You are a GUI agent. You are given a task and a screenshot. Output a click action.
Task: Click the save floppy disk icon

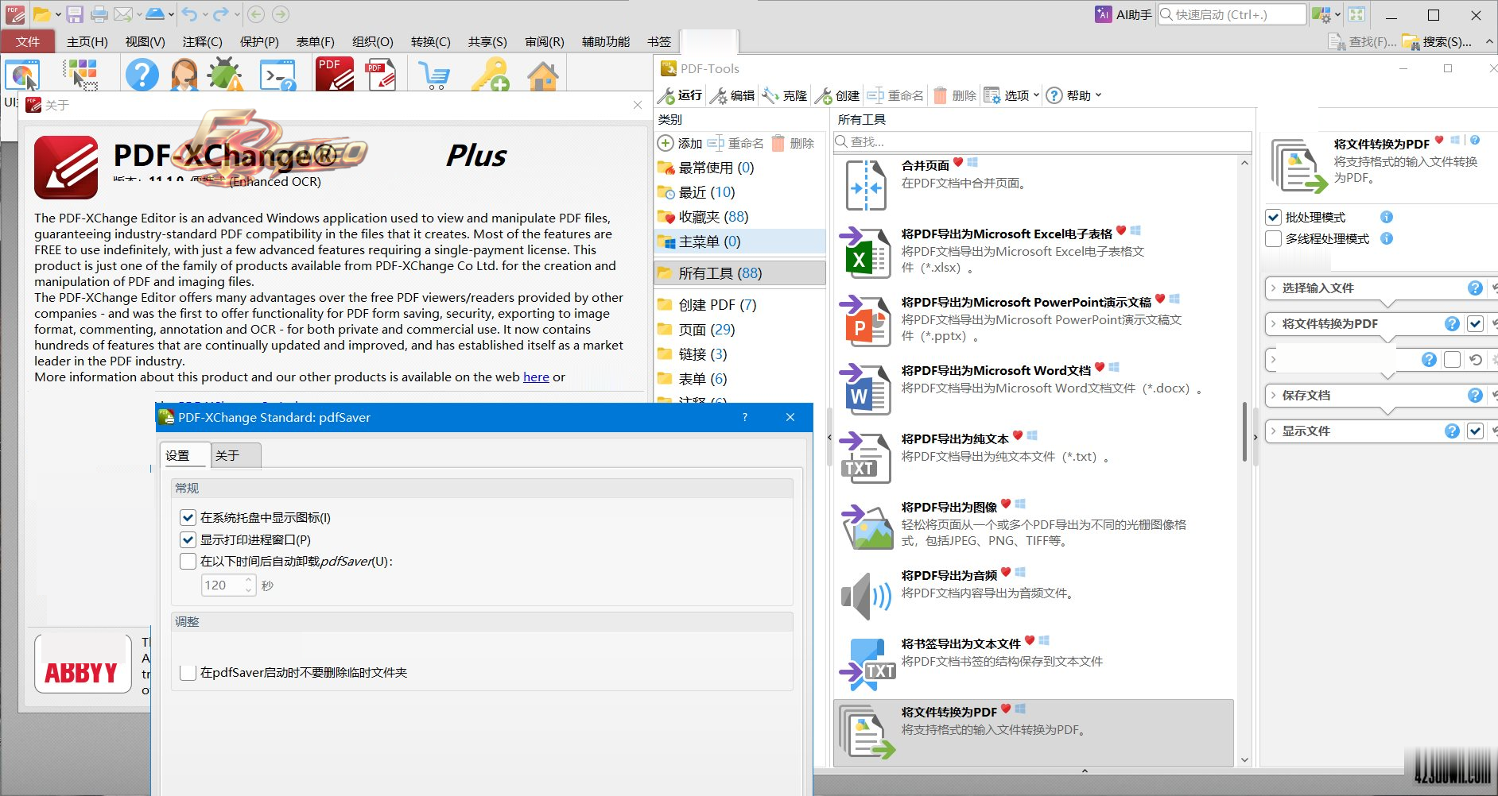click(x=75, y=14)
